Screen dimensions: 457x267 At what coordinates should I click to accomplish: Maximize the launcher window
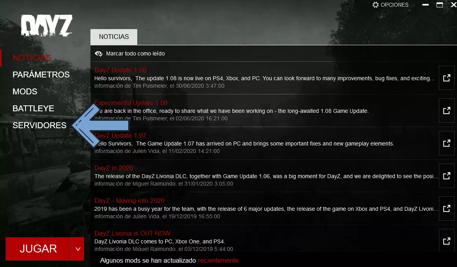click(440, 5)
